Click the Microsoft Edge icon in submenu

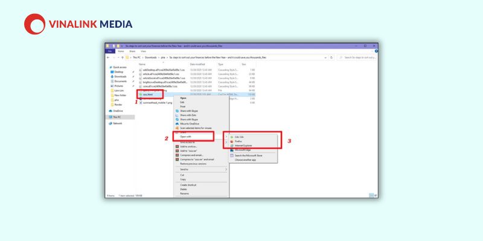coord(232,149)
